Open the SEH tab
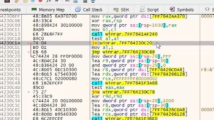This screenshot has height=120, width=214. [x=121, y=10]
